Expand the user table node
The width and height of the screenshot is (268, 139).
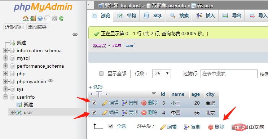(x=12, y=112)
